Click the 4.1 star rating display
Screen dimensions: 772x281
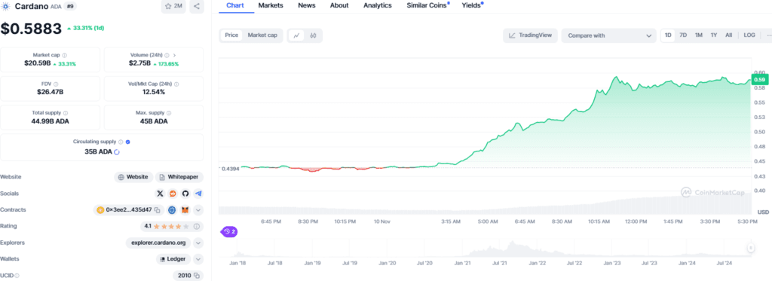pyautogui.click(x=167, y=226)
